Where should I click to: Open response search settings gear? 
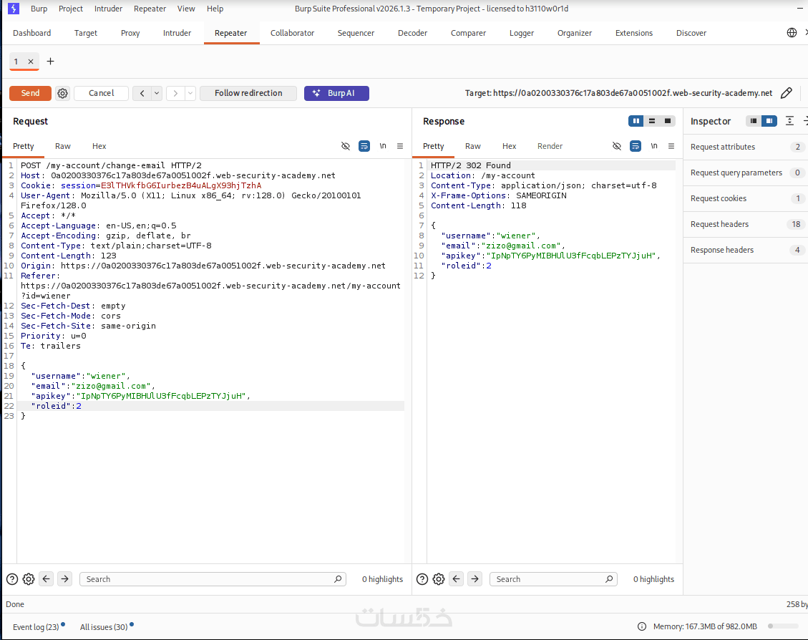[439, 579]
